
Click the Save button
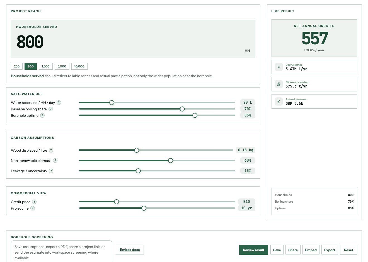[277, 250]
